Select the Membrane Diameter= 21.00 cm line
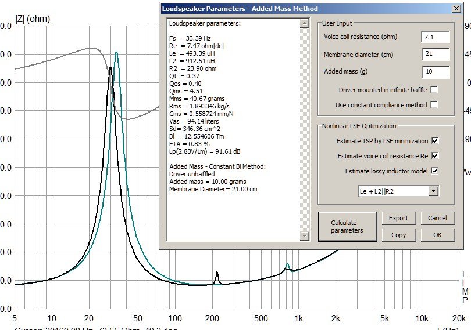This screenshot has width=471, height=330. tap(213, 189)
